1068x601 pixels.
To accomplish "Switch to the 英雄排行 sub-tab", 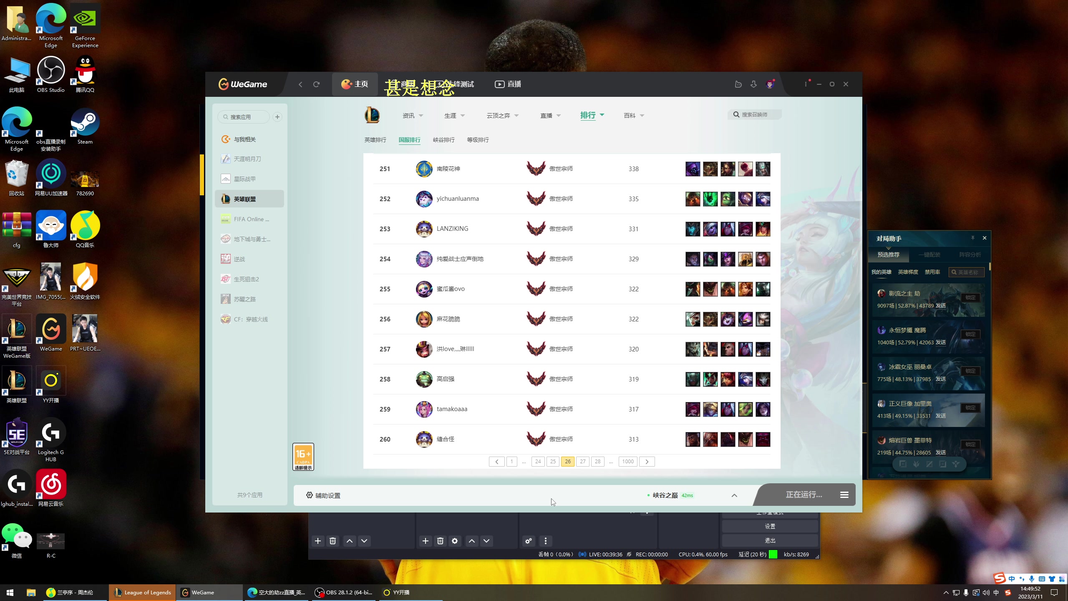I will tap(375, 140).
